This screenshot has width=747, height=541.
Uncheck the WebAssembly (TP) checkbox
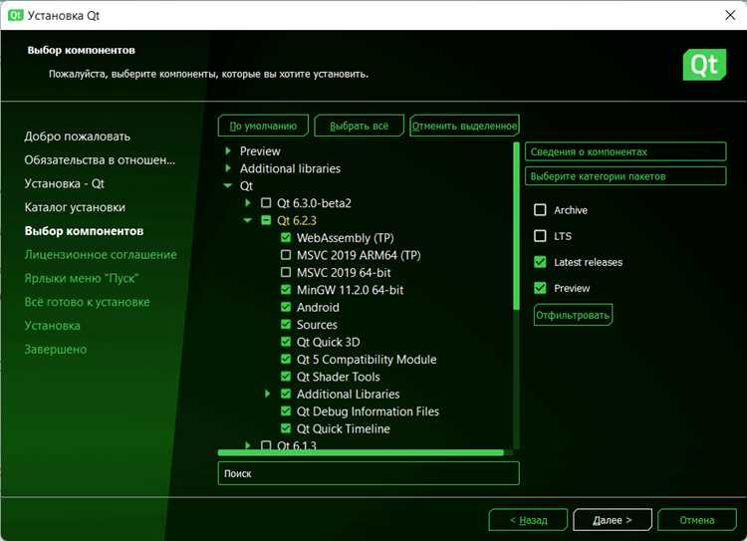[286, 237]
